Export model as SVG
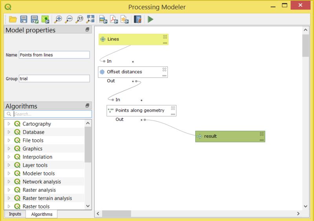The width and height of the screenshot is (314, 221). (x=125, y=19)
